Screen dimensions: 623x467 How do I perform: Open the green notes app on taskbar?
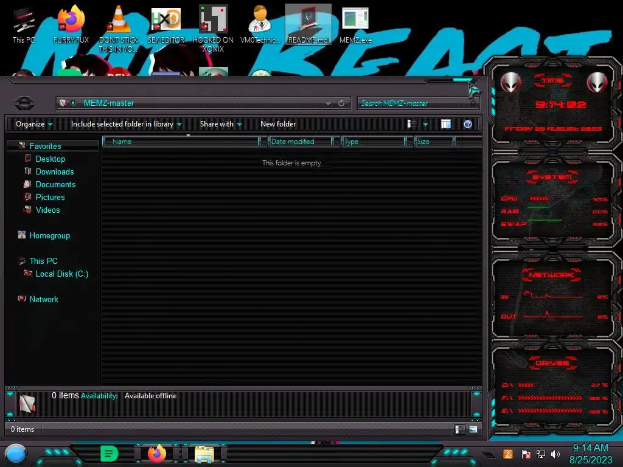pos(110,454)
